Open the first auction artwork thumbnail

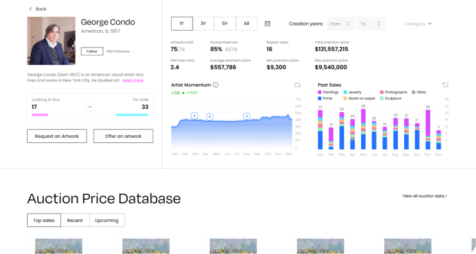[58, 246]
